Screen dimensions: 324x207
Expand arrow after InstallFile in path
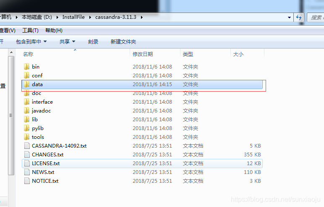click(90, 17)
